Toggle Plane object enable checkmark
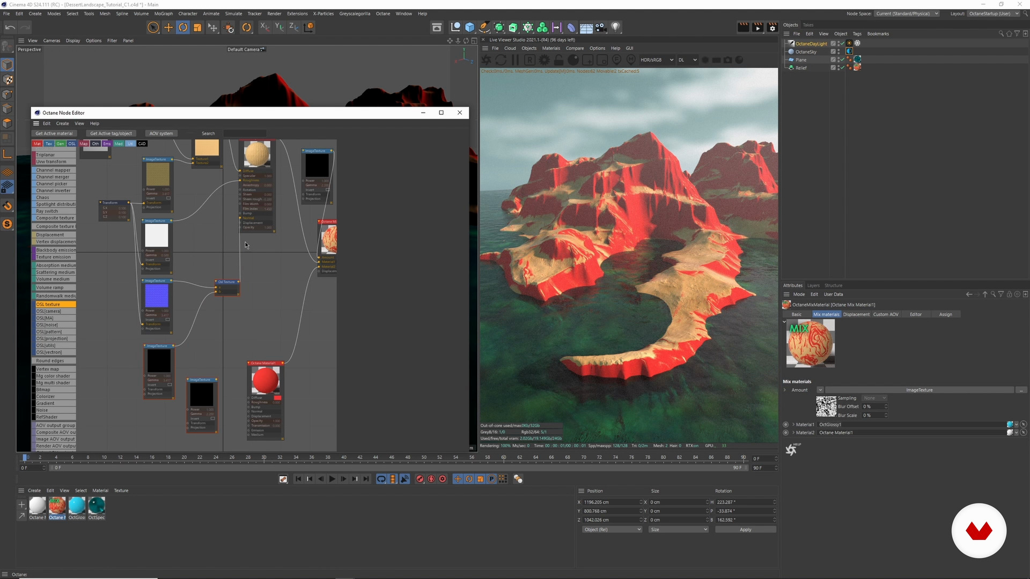The height and width of the screenshot is (579, 1030). (842, 60)
